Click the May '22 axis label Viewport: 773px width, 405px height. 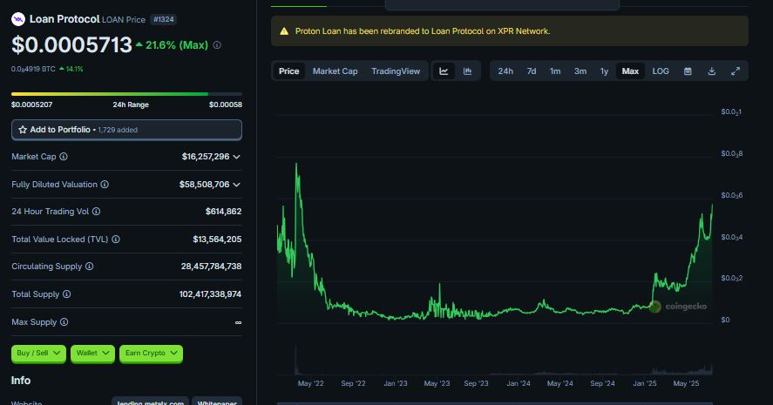310,383
